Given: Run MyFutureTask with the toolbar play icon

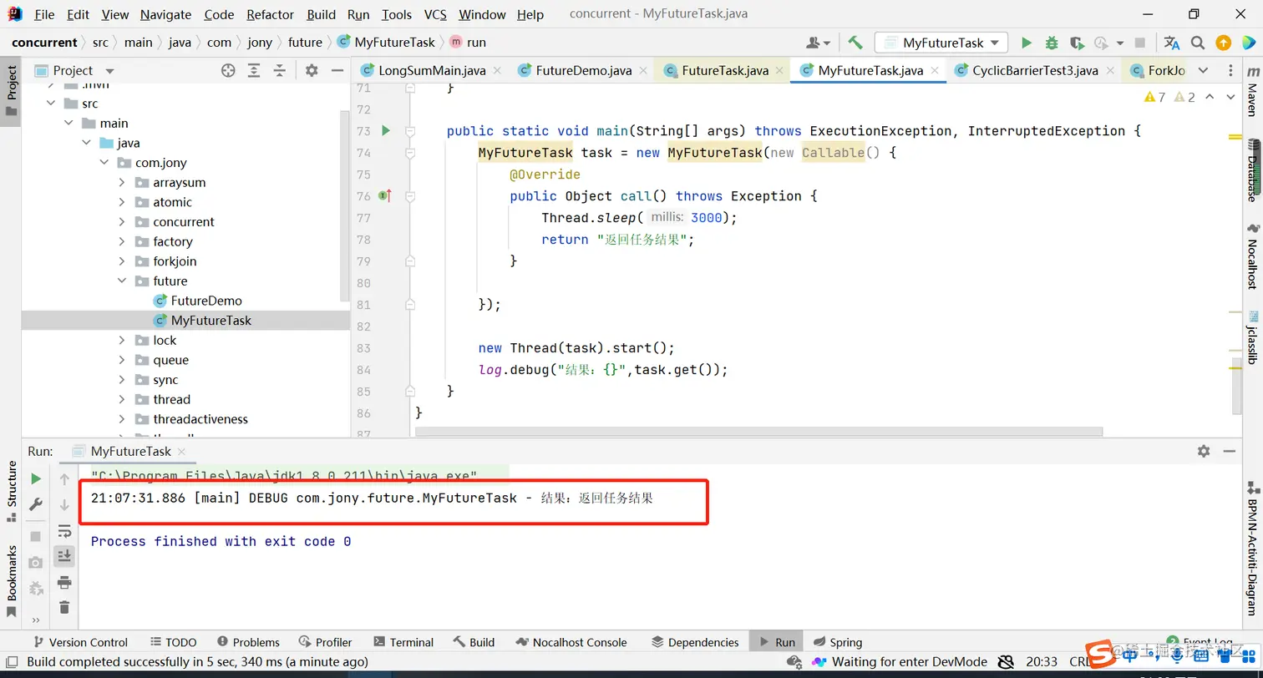Looking at the screenshot, I should tap(1027, 43).
